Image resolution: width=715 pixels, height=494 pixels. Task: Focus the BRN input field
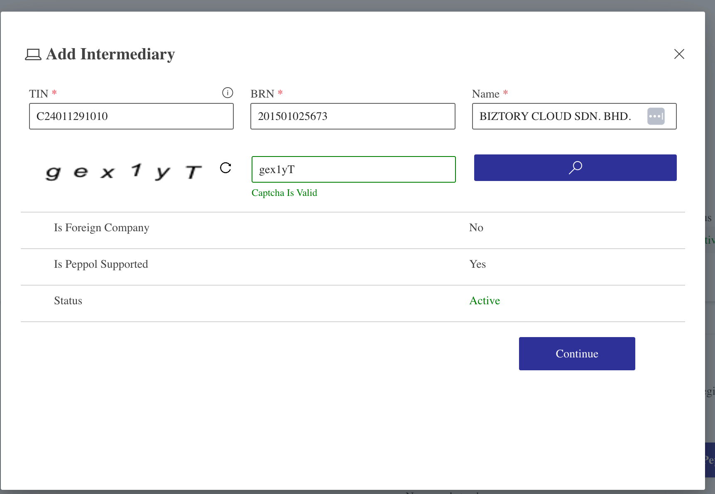(x=353, y=116)
